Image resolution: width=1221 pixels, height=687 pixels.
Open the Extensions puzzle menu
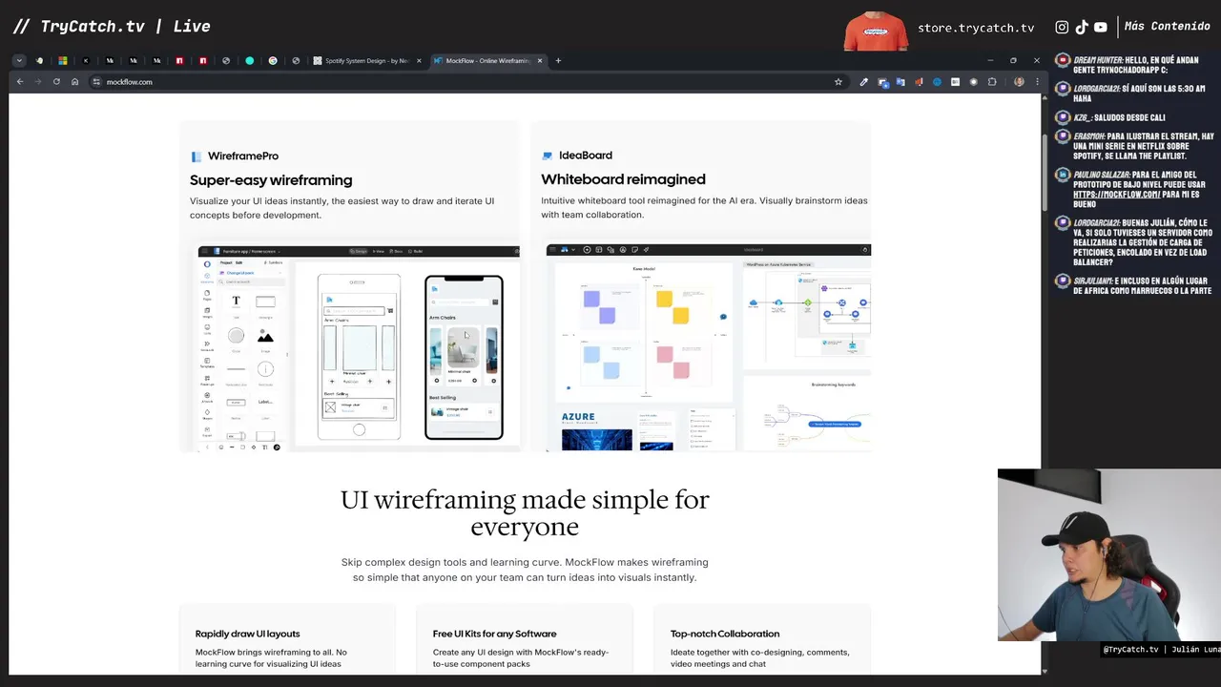tap(992, 82)
